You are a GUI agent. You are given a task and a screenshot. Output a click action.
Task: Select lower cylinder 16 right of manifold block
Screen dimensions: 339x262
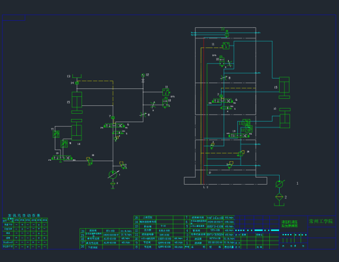click(285, 118)
